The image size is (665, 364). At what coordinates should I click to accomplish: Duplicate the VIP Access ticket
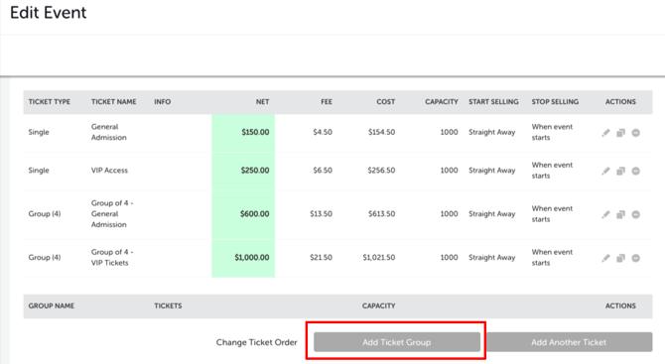click(620, 171)
